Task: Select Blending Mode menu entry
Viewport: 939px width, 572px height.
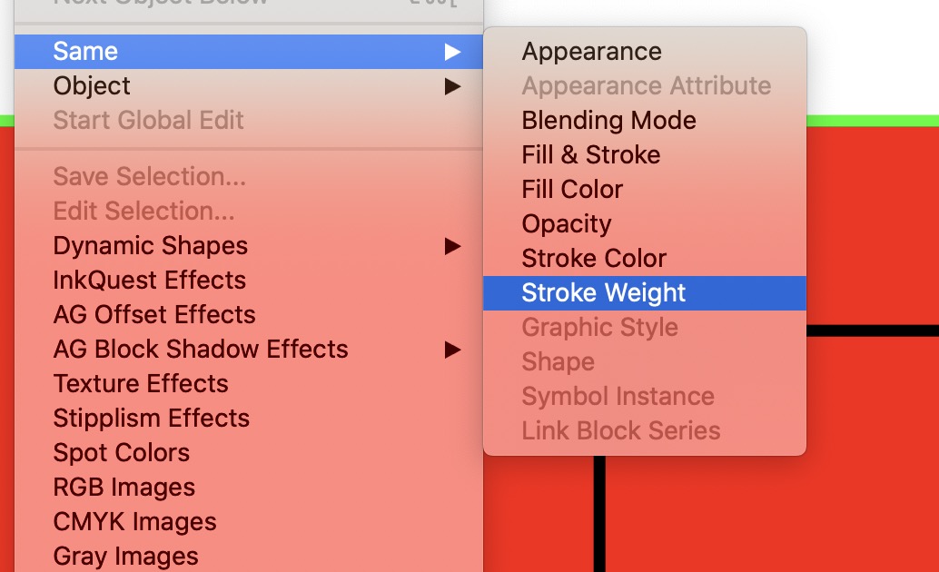Action: 608,121
